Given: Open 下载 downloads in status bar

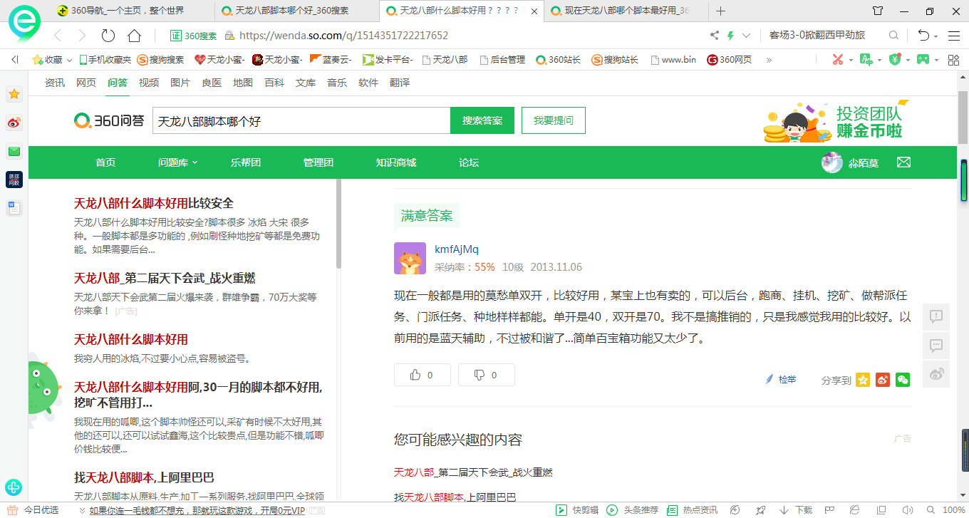Looking at the screenshot, I should coord(796,510).
